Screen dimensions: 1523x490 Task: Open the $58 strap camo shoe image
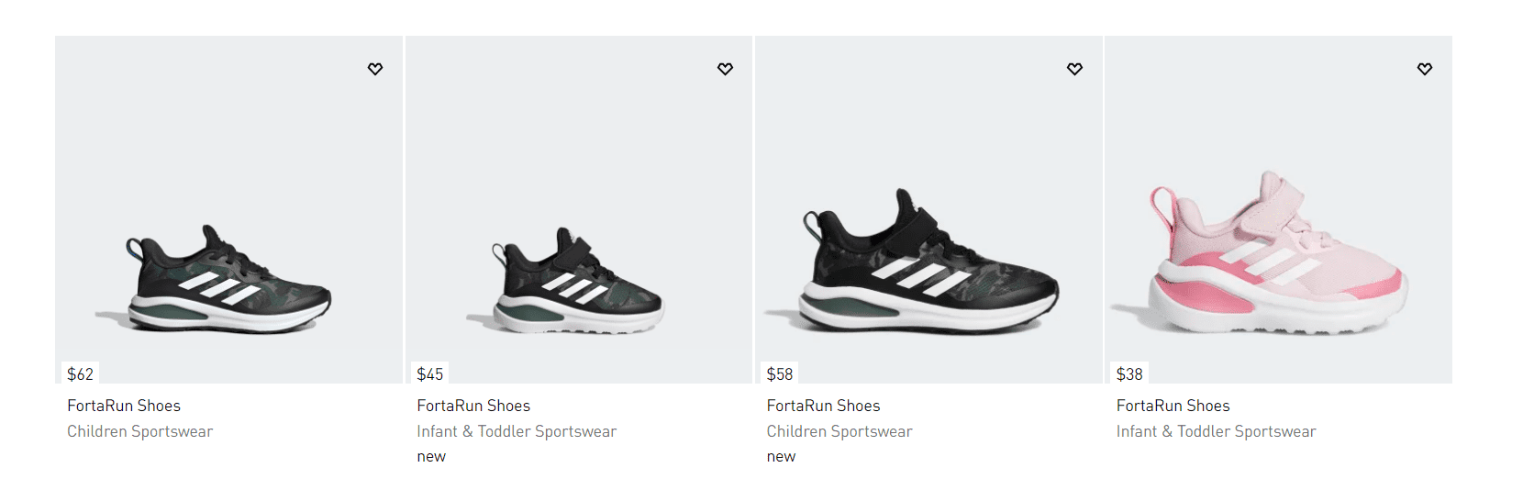click(x=928, y=209)
